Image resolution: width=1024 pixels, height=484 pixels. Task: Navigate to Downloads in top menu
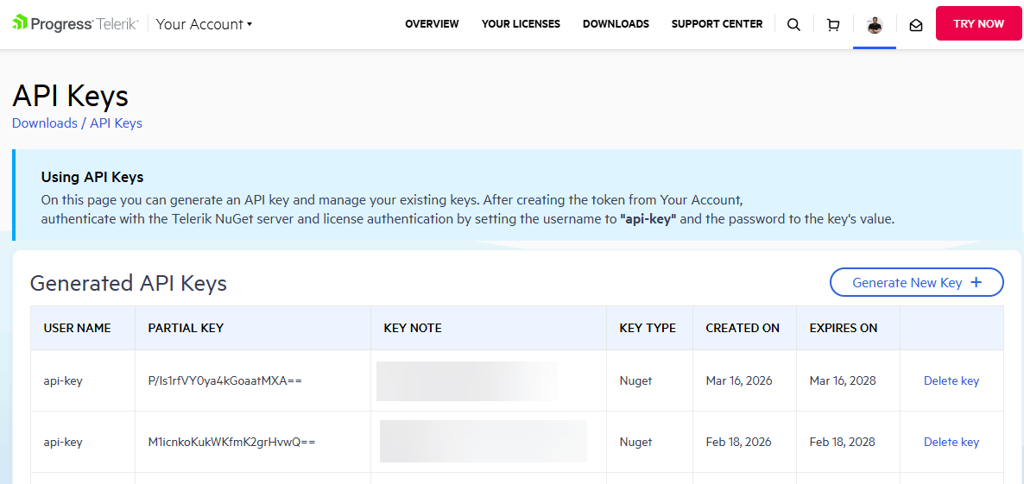tap(616, 24)
